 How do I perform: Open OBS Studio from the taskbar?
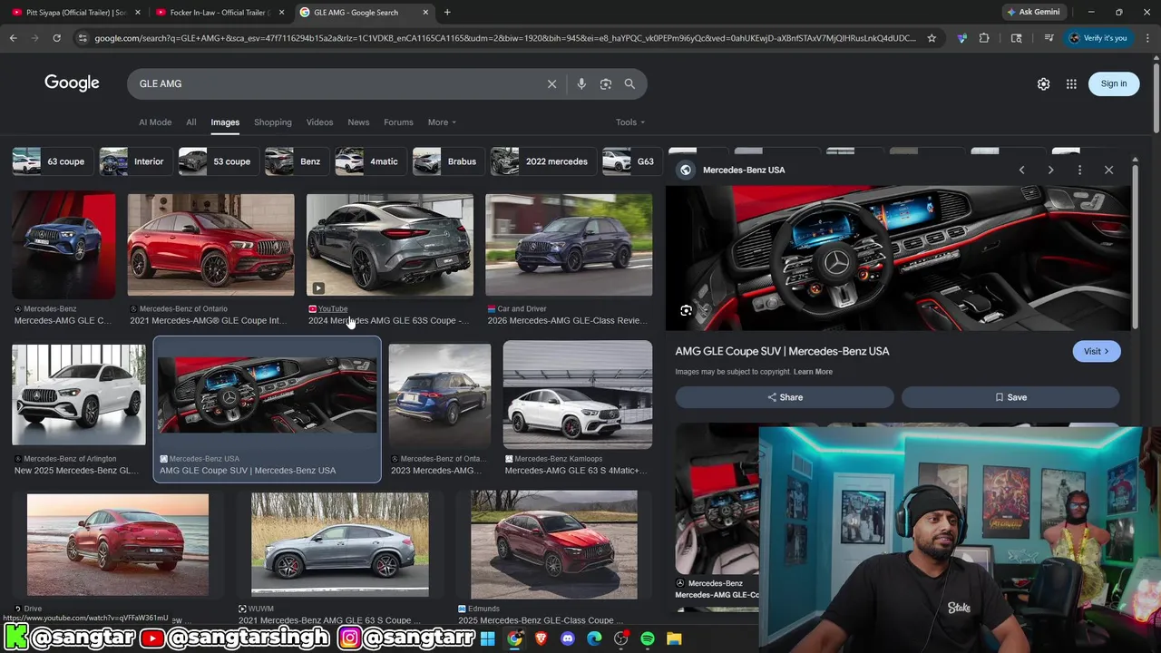(x=621, y=638)
